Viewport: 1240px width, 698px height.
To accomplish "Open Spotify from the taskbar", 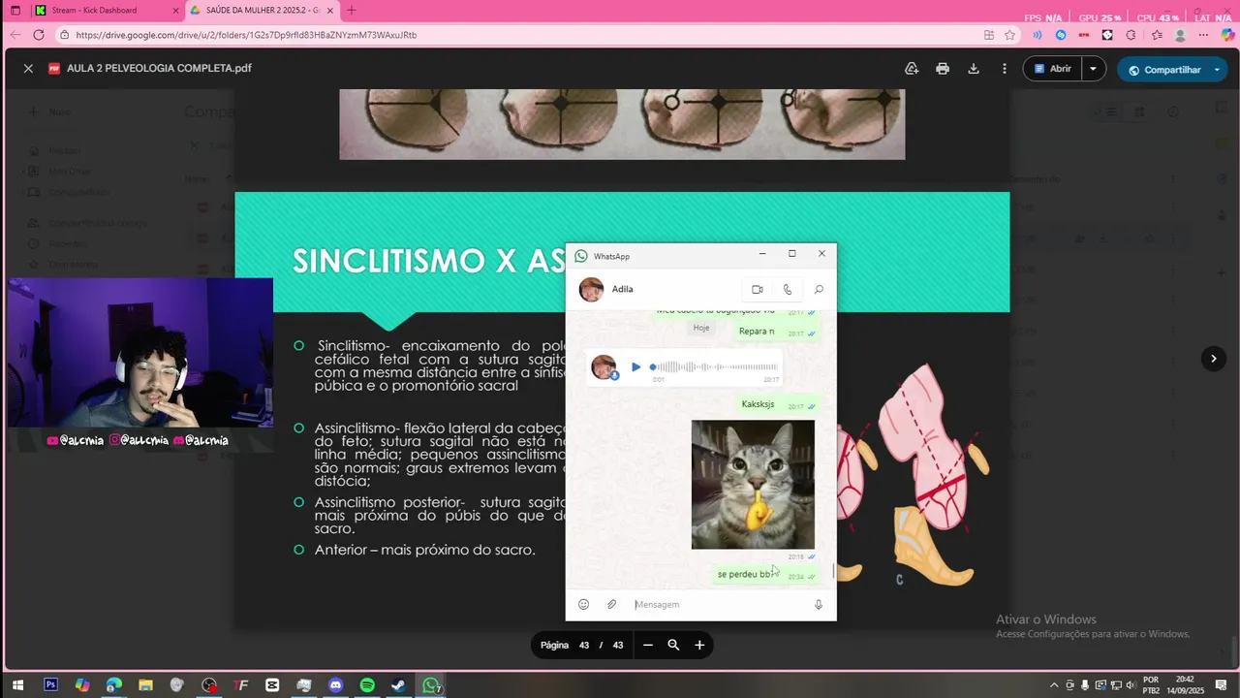I will pyautogui.click(x=367, y=685).
